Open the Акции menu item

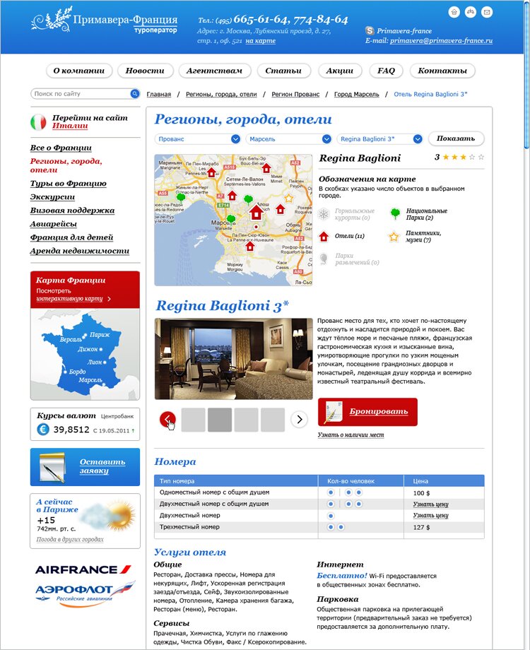[x=340, y=71]
